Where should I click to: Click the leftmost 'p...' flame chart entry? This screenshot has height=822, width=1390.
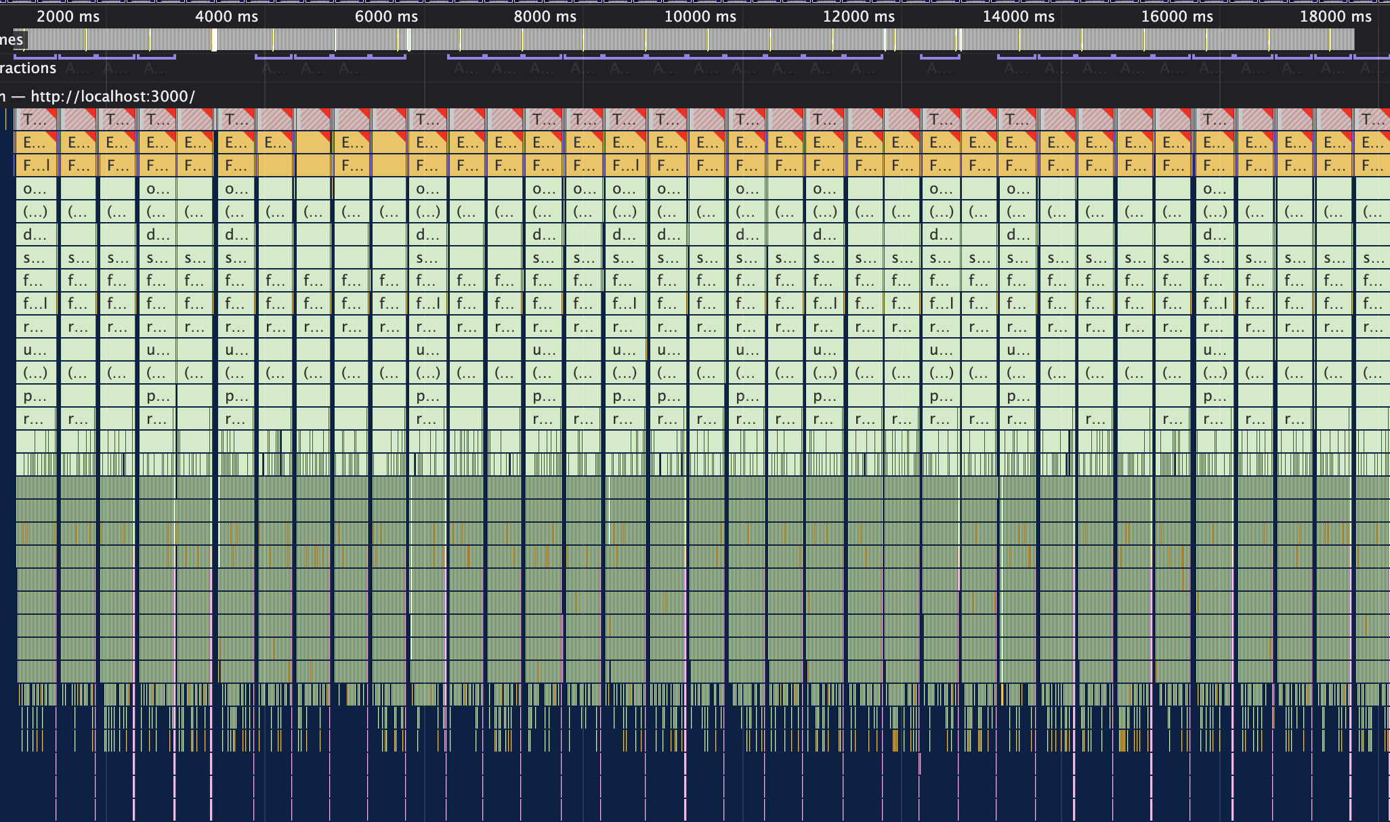point(35,396)
